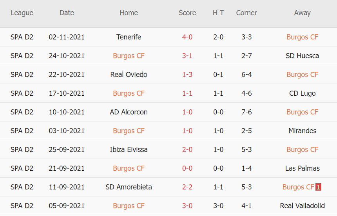Screen dimensions: 337x216
Task: Click the Mirandes team name
Action: 302,131
